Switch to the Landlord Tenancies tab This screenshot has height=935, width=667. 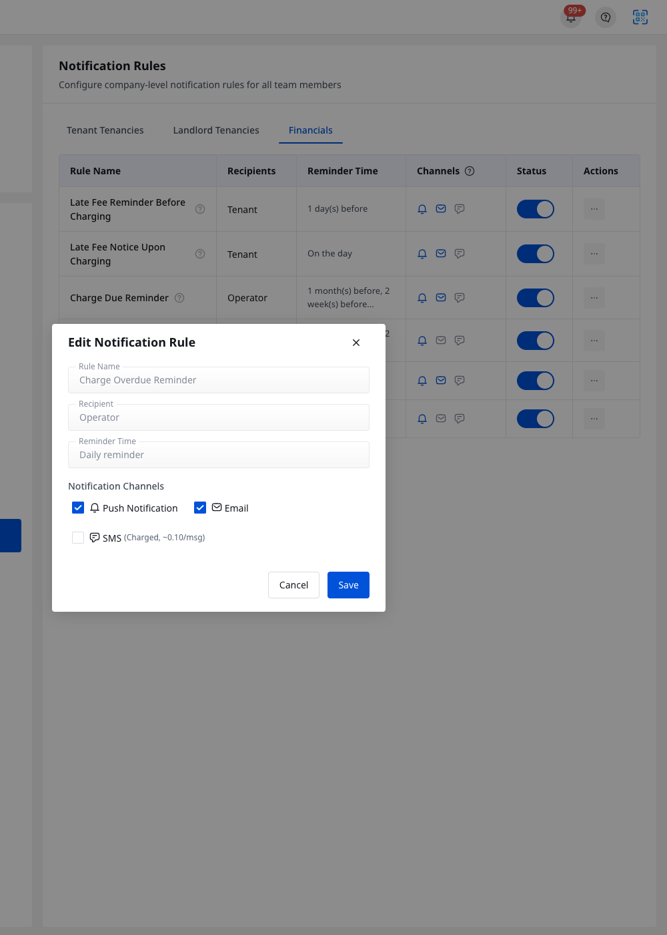tap(216, 130)
